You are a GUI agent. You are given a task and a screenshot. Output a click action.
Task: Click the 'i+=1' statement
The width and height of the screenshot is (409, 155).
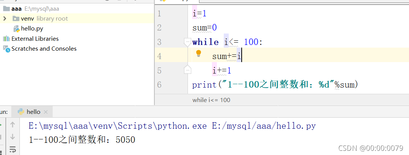tap(221, 70)
